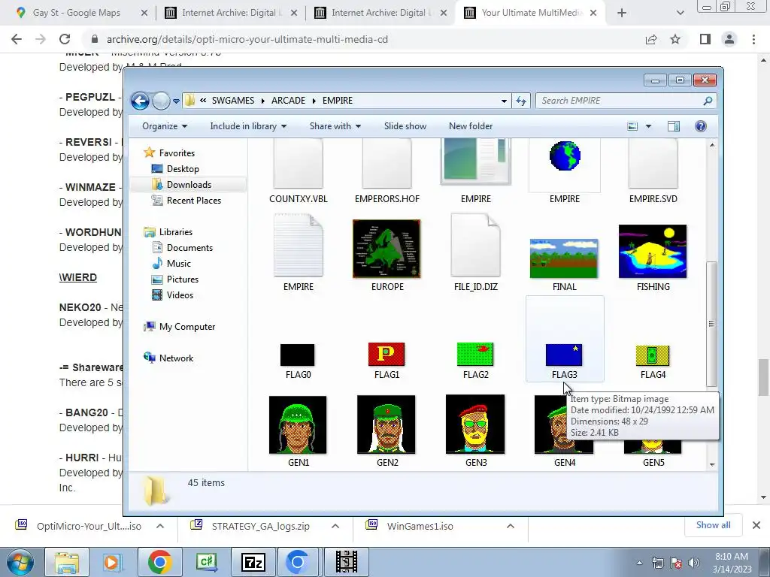Open the Videos library
Viewport: 770px width, 577px height.
(180, 295)
